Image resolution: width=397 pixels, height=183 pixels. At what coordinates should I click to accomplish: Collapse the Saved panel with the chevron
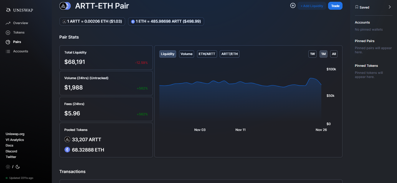pos(390,7)
